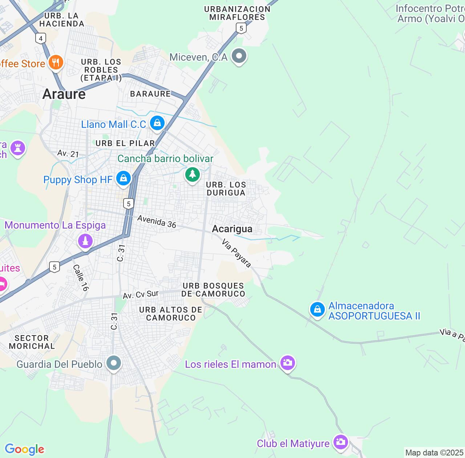Viewport: 465px width, 458px height.
Task: Click the Avenida 36 street label
Action: pyautogui.click(x=157, y=222)
